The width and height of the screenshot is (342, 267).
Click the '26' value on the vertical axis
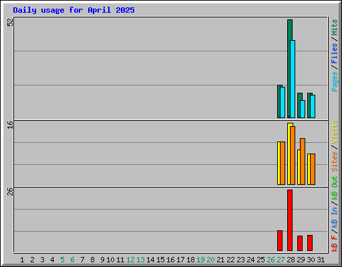click(10, 192)
